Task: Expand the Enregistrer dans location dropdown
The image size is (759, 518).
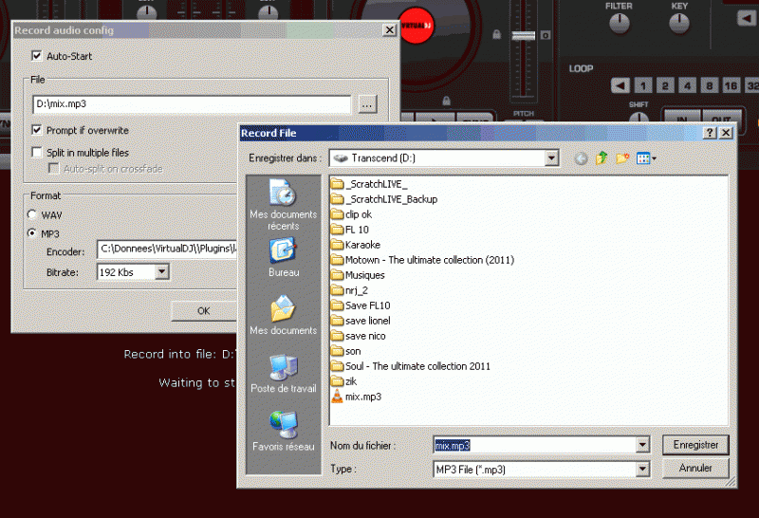Action: pos(551,157)
